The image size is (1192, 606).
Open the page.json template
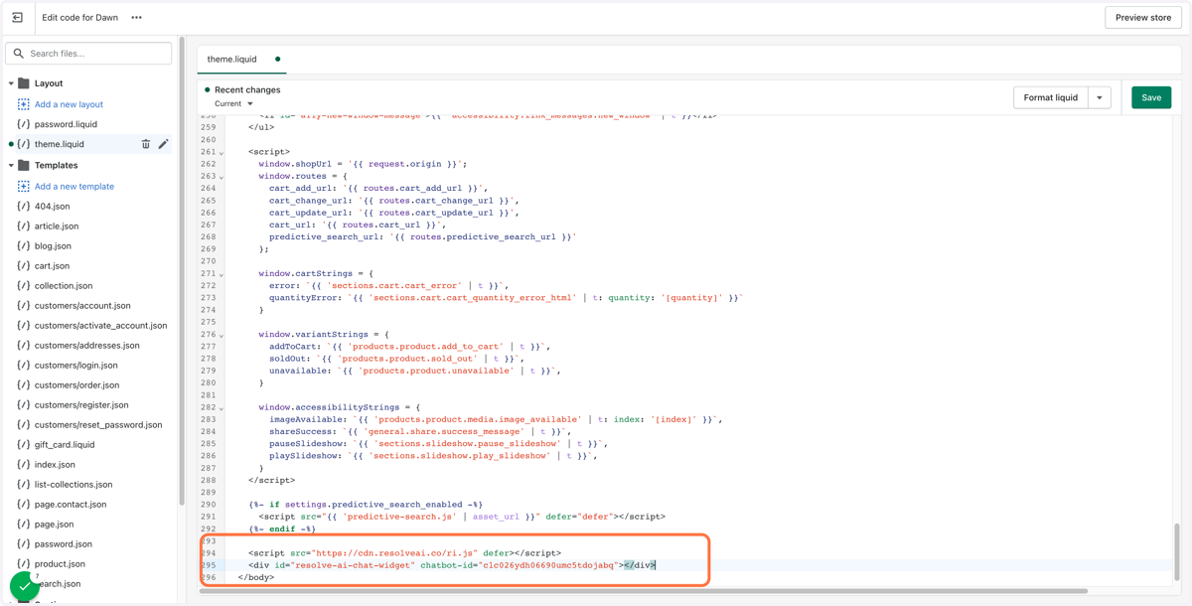click(55, 524)
